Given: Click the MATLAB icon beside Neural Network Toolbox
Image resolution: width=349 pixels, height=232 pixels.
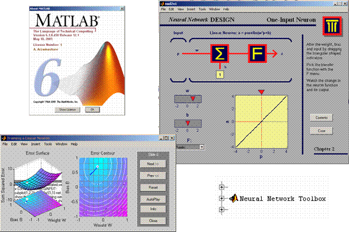Looking at the screenshot, I should 234,198.
